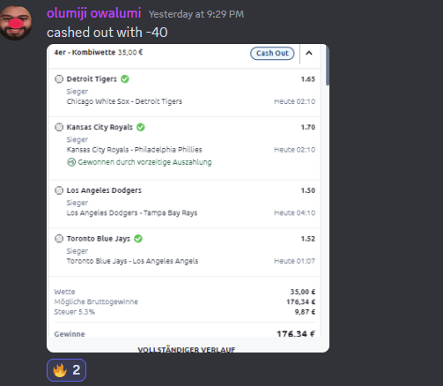Click the green check next to Toronto Blue Jays
This screenshot has height=386, width=443.
click(138, 239)
